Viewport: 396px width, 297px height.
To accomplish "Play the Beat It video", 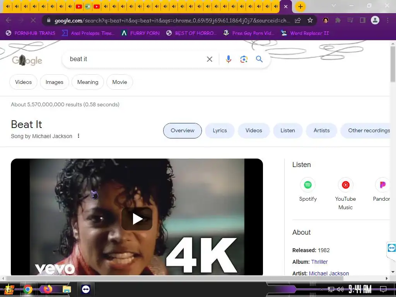I will 137,219.
